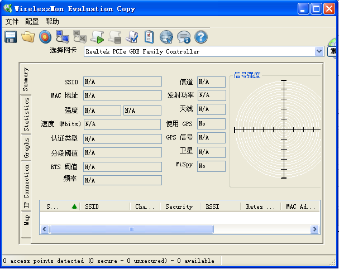Click the 速度 (Mbits) value field
Viewport: 339px width, 269px height.
click(122, 124)
